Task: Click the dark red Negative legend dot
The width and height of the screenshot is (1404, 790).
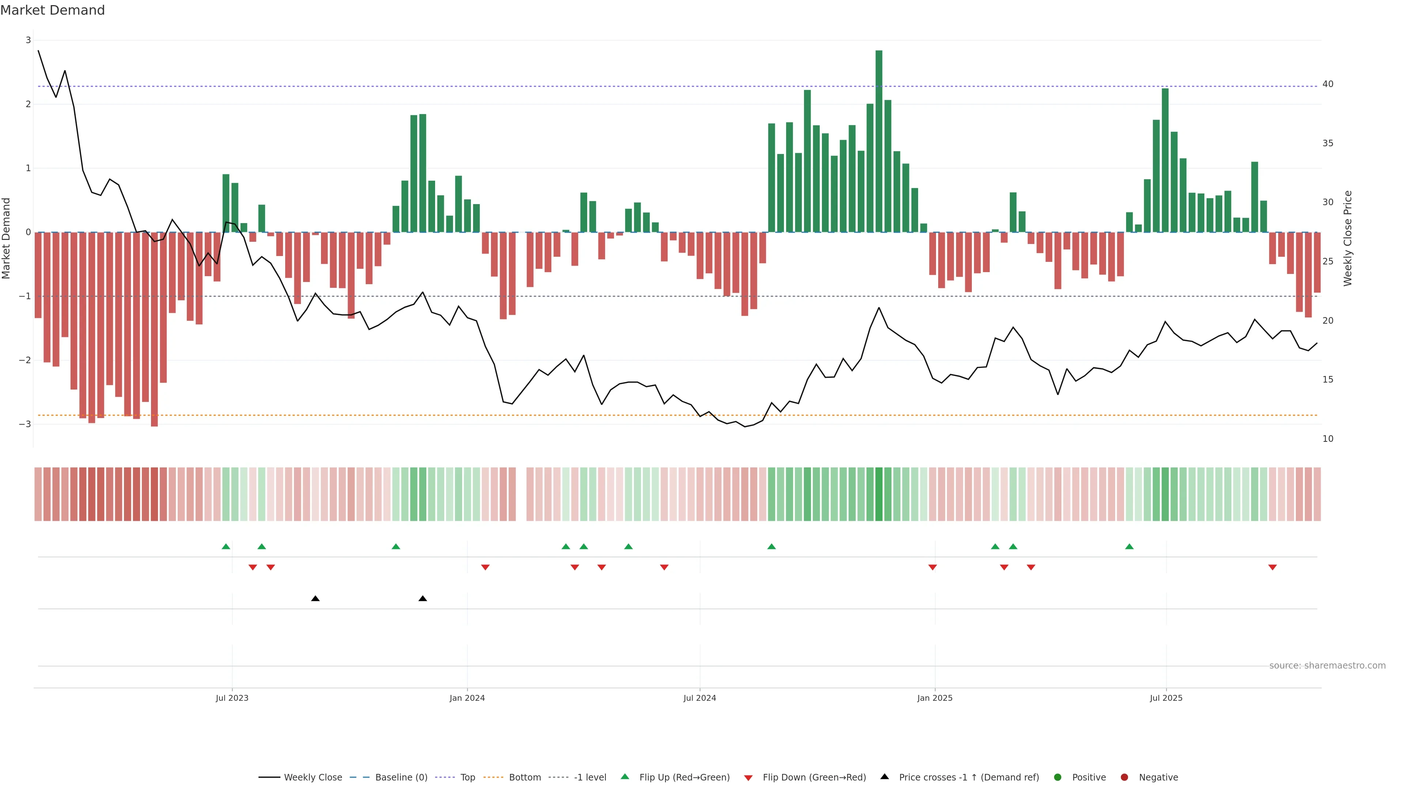Action: 1124,778
